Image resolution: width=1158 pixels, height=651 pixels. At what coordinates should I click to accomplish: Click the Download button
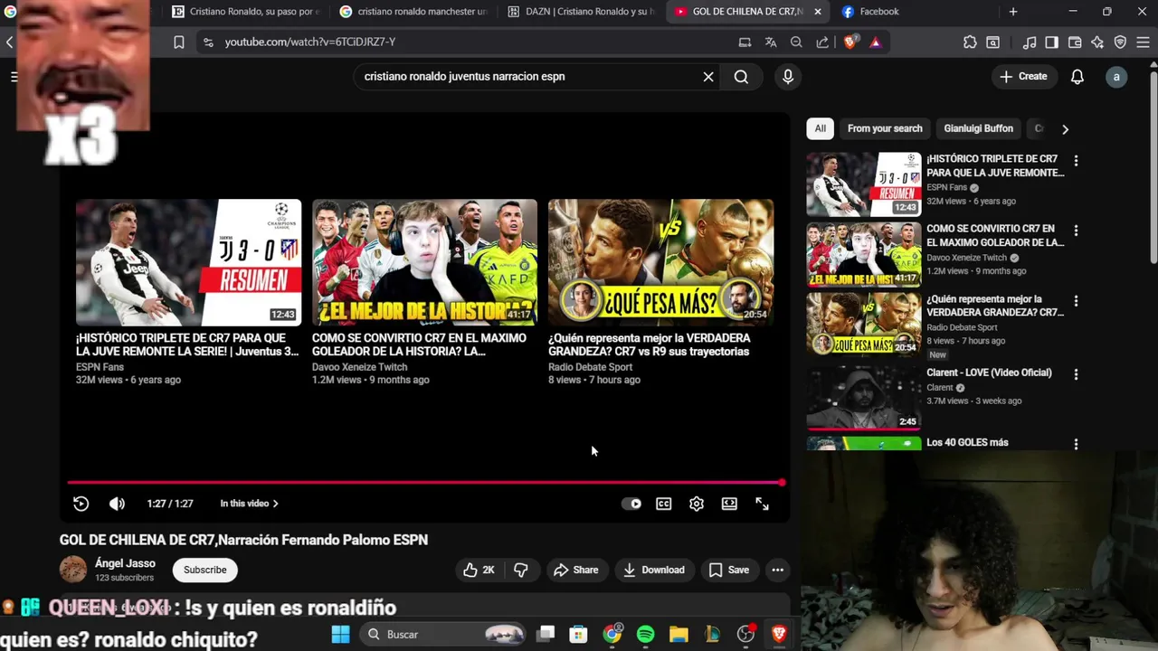click(653, 570)
